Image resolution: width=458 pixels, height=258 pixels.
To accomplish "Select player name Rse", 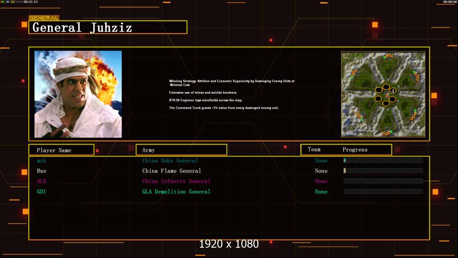I will (42, 171).
